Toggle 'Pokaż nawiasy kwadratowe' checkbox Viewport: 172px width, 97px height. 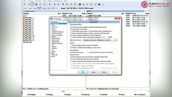[71, 35]
